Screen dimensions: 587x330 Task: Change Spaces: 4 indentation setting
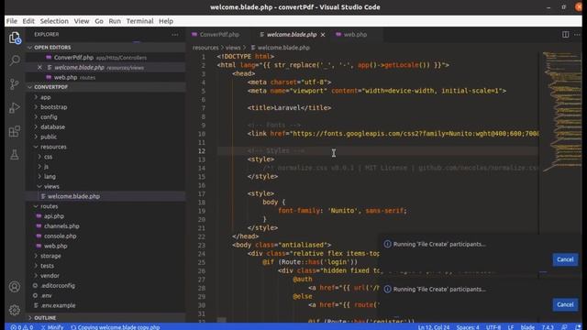tap(468, 327)
